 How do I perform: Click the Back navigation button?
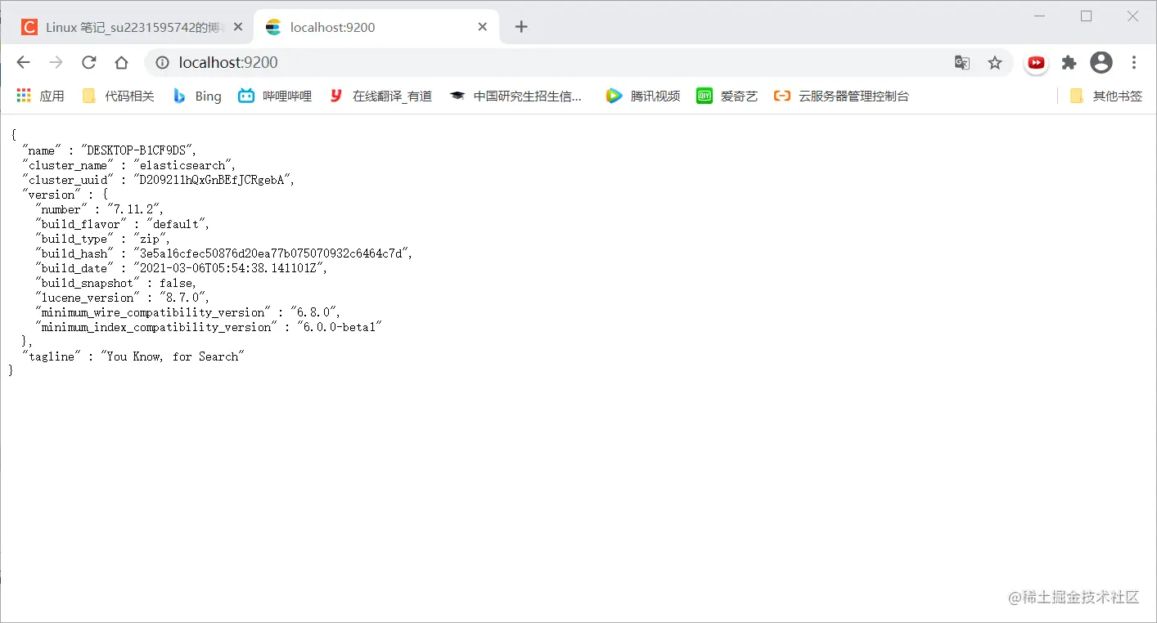click(x=23, y=62)
